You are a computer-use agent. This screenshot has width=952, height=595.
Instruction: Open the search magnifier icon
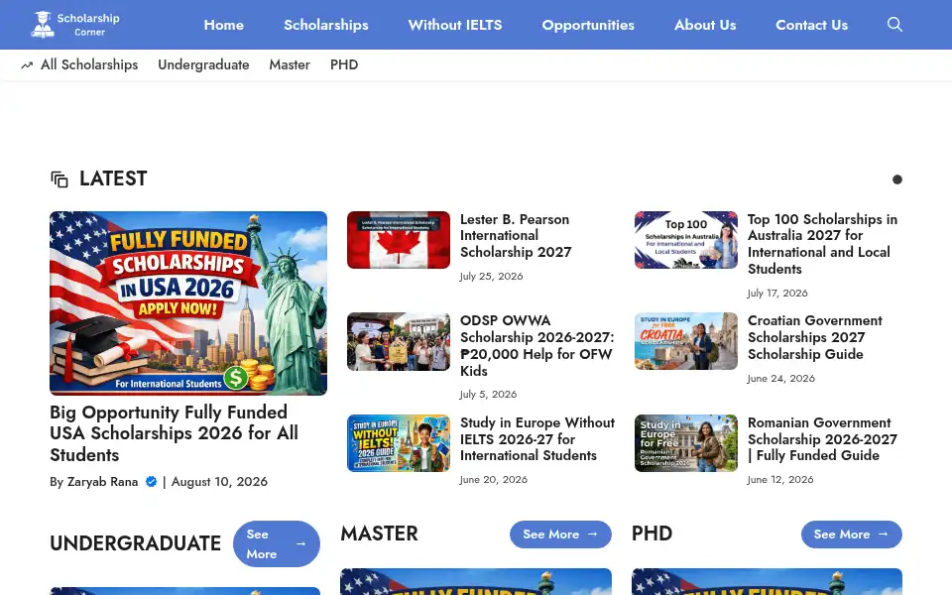pyautogui.click(x=894, y=24)
